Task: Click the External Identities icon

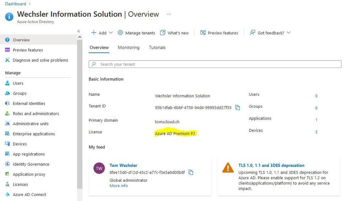Action: (x=7, y=103)
